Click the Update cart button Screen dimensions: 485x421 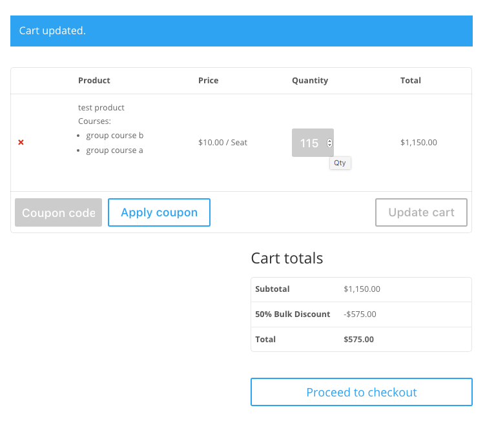point(421,212)
